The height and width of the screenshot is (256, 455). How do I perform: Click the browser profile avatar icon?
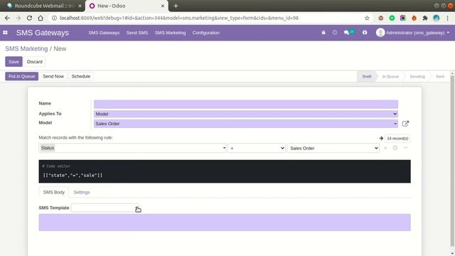436,18
